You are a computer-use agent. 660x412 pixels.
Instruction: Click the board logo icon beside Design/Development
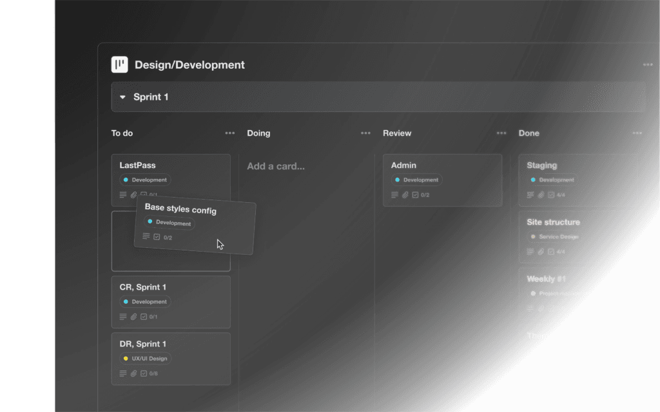[x=119, y=65]
